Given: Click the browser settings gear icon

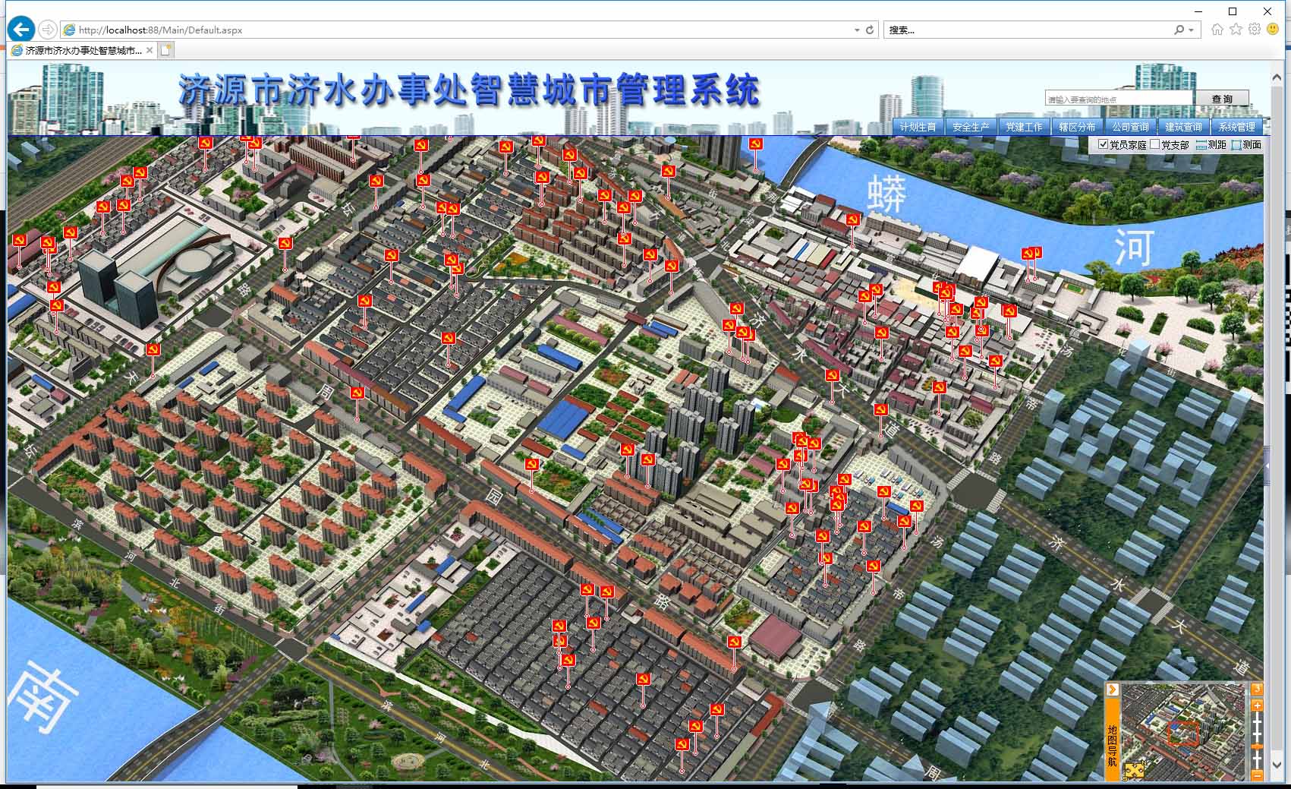Looking at the screenshot, I should pos(1253,30).
